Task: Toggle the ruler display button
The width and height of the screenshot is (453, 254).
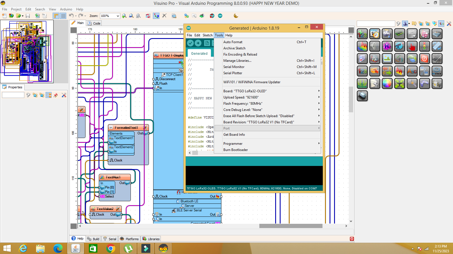Action: (x=55, y=16)
